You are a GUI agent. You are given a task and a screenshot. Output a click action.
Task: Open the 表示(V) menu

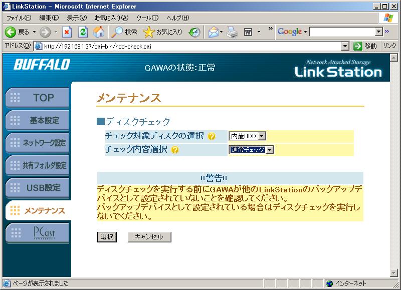[x=77, y=18]
